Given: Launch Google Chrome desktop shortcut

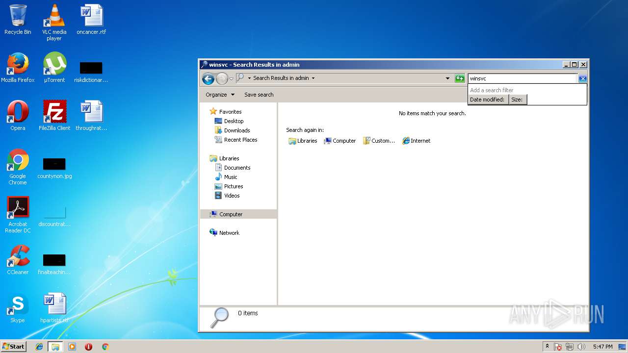Looking at the screenshot, I should (18, 167).
